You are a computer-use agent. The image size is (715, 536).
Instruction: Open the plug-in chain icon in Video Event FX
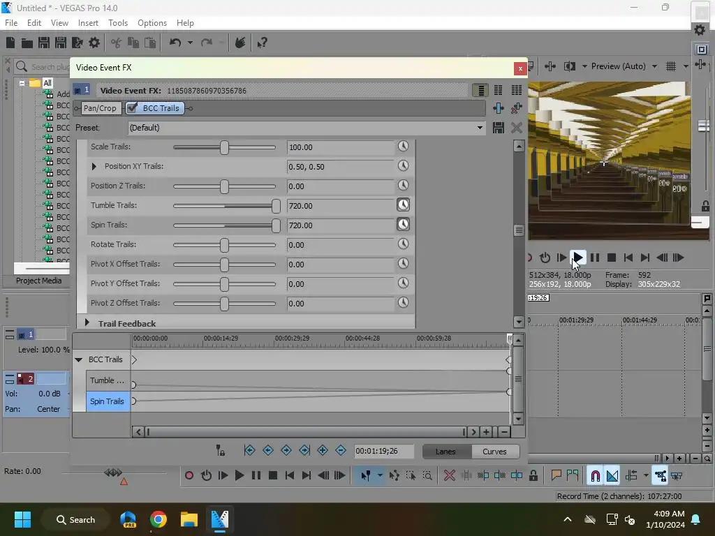coord(499,108)
